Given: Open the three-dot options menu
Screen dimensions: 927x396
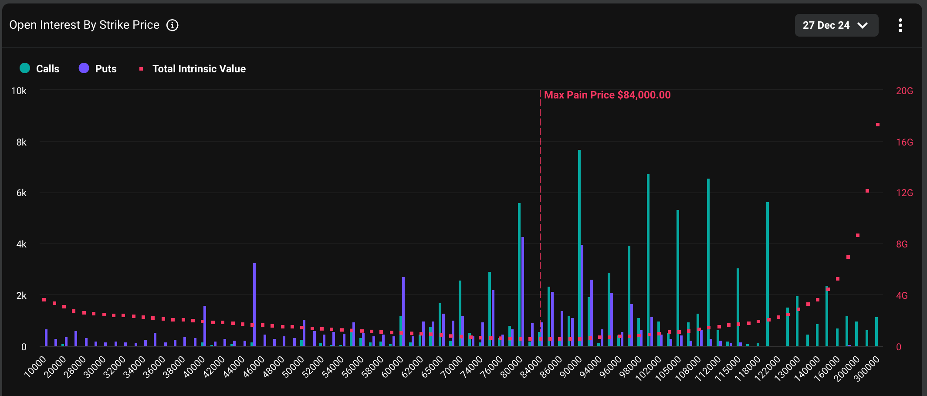Looking at the screenshot, I should (x=900, y=25).
